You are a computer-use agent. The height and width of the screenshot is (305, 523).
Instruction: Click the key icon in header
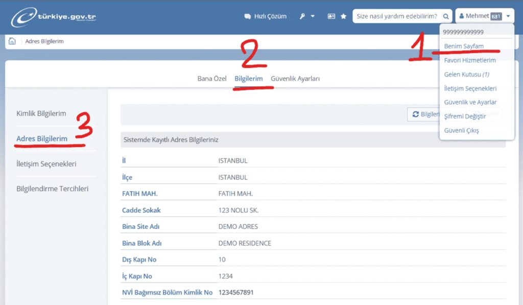[x=302, y=16]
